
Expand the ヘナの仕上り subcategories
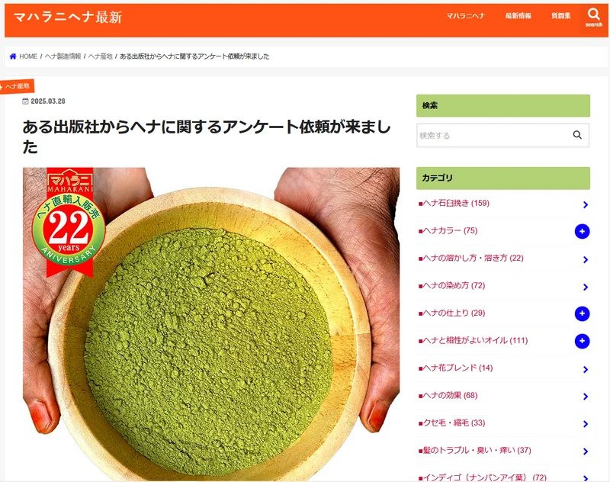tap(582, 313)
